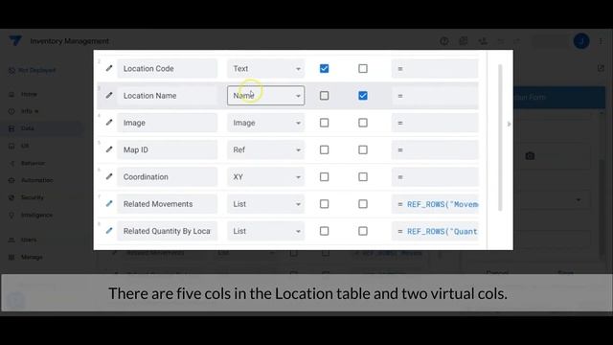Edit Related Quantity By Loca column pencil
Viewport: 613px width, 345px height.
[109, 231]
